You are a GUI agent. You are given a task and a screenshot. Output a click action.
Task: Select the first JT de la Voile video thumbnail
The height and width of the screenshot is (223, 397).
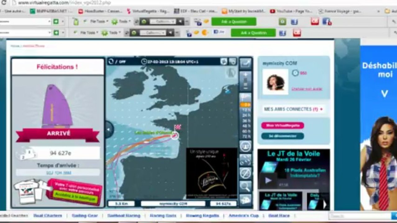[x=281, y=201]
